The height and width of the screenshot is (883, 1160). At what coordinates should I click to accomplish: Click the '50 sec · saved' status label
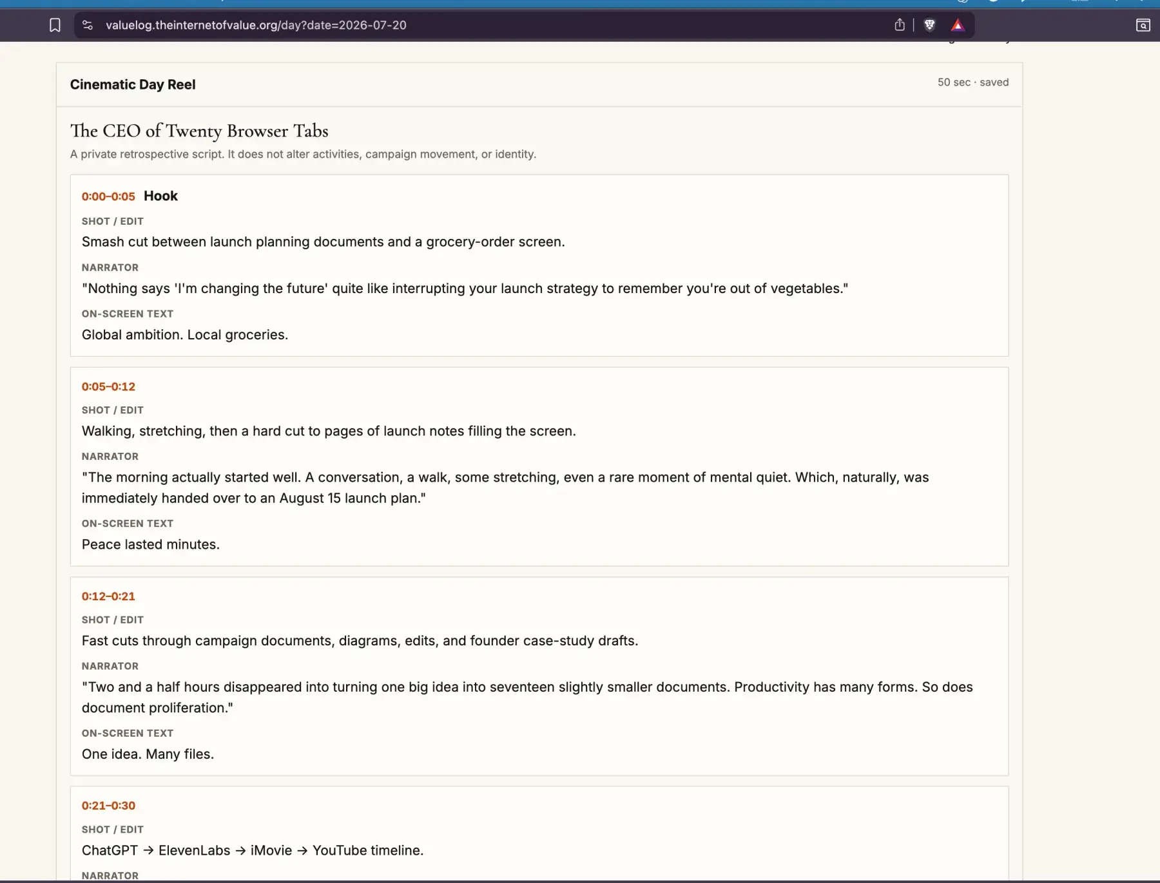973,82
